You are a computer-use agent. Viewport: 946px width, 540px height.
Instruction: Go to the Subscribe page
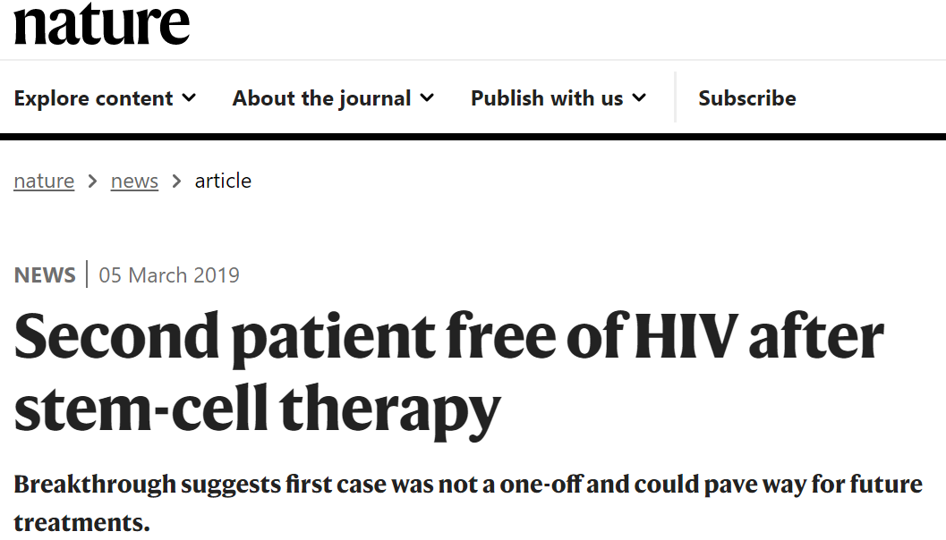coord(746,98)
